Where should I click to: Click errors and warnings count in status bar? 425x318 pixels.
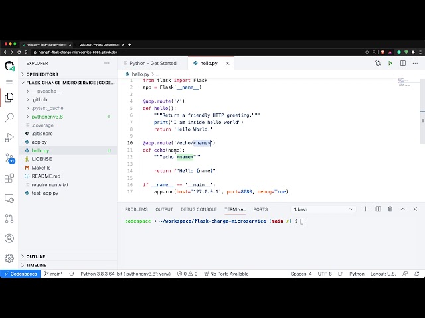[x=187, y=274]
